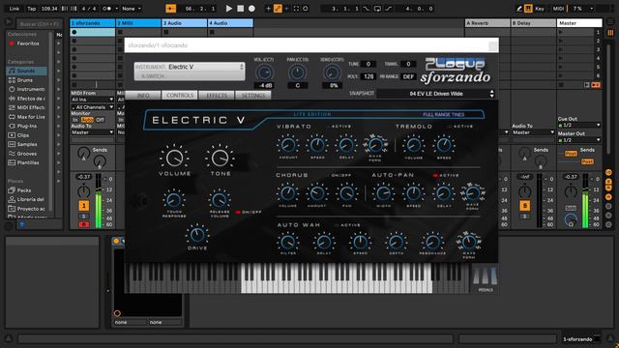This screenshot has width=619, height=348.
Task: Toggle Auto Wah ACTIVE switch
Action: tap(347, 225)
